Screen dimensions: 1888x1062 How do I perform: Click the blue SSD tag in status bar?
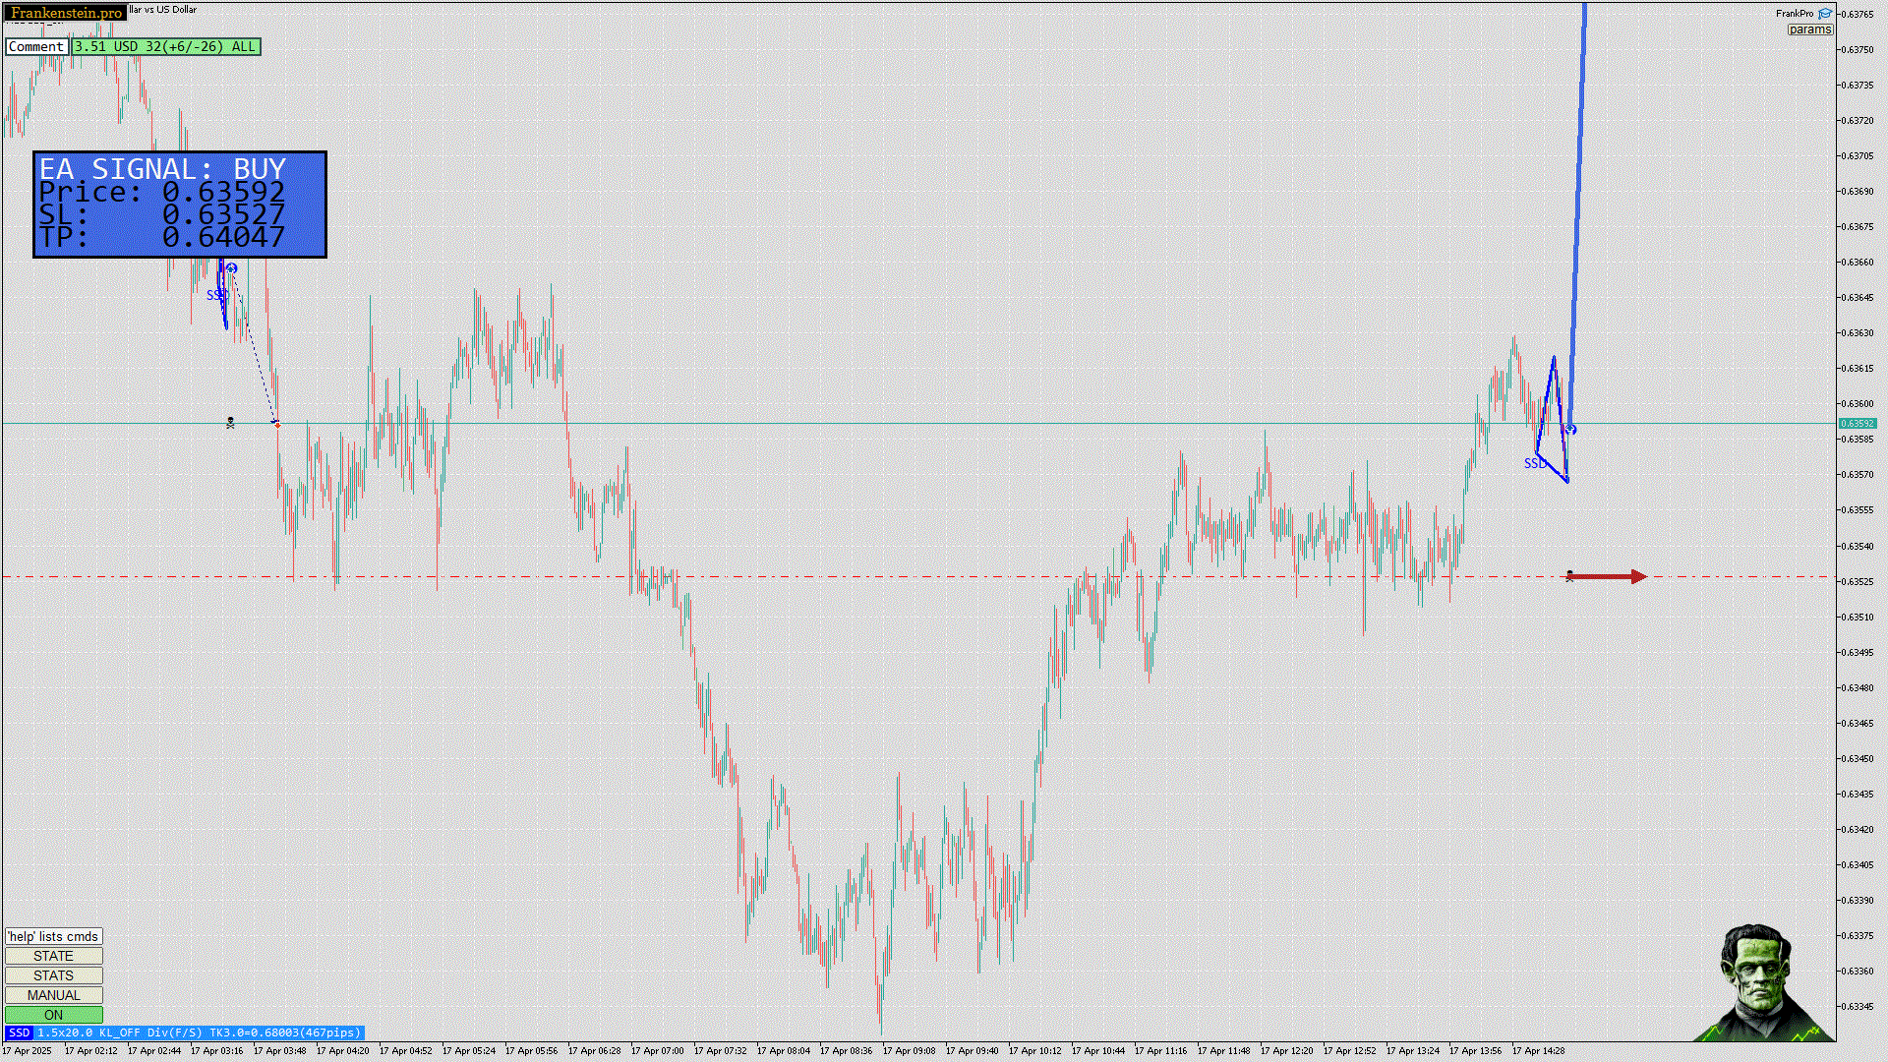pyautogui.click(x=19, y=1032)
